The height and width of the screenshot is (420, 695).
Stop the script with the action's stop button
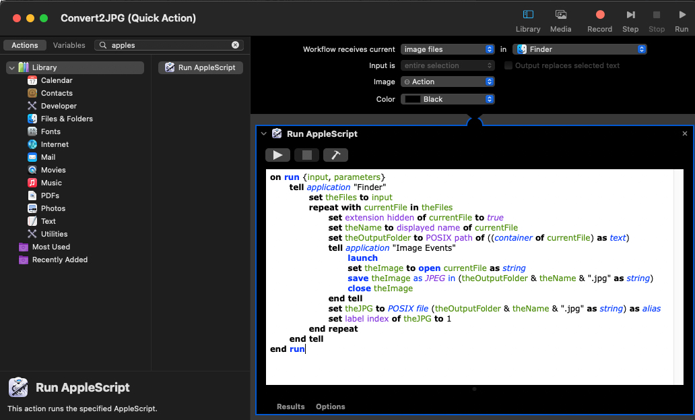tap(306, 155)
